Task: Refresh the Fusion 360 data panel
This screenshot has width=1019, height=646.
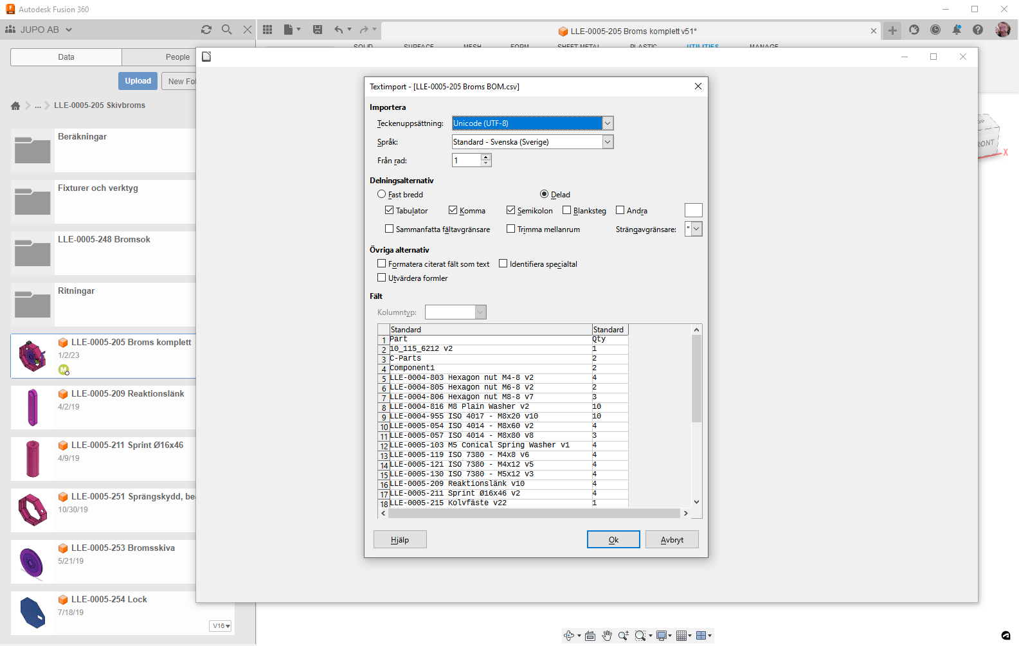Action: [206, 30]
